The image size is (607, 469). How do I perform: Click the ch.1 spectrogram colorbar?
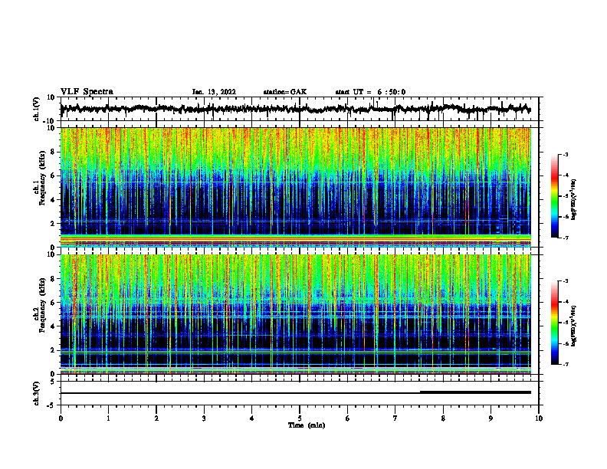click(x=554, y=196)
